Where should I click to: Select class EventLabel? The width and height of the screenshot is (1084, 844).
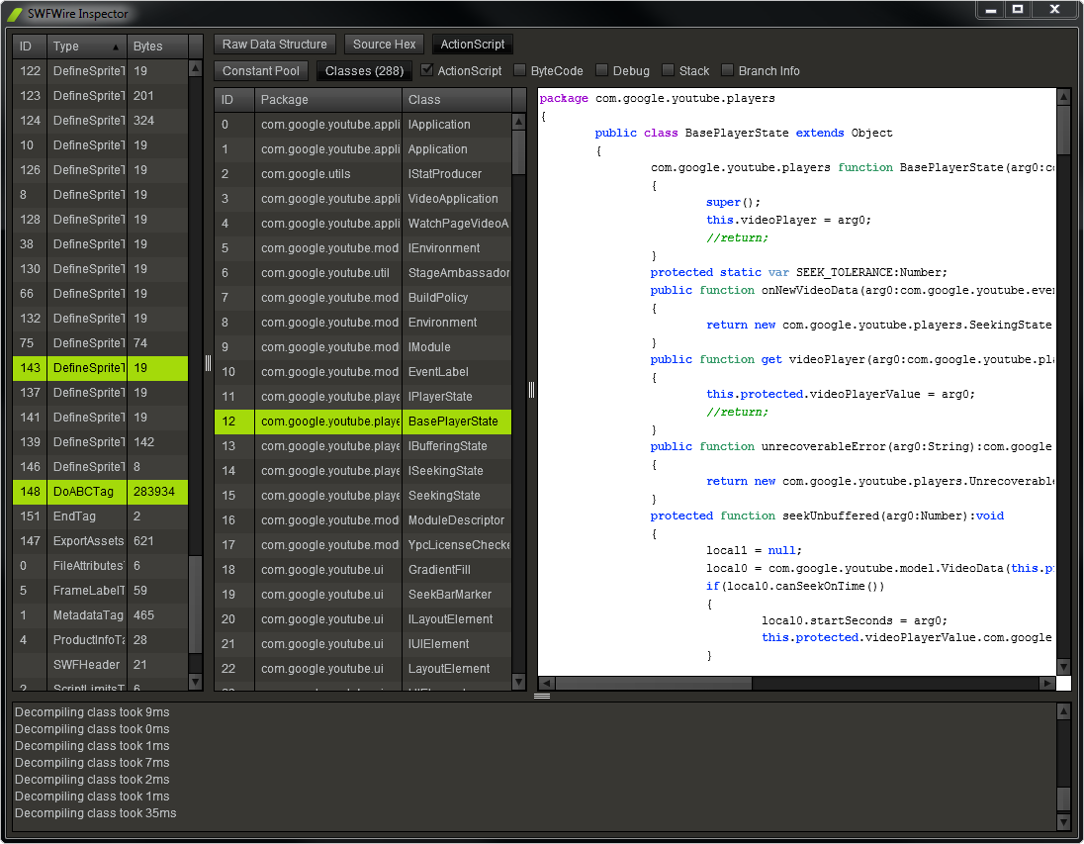(x=363, y=372)
